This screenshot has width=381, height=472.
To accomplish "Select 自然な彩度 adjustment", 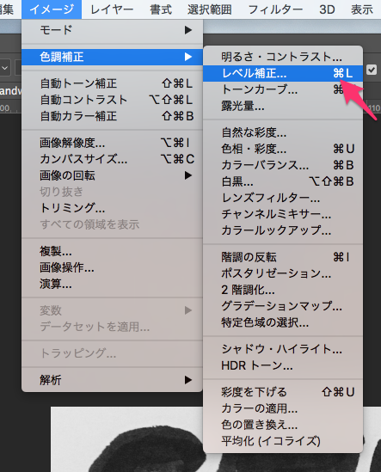I will (283, 132).
